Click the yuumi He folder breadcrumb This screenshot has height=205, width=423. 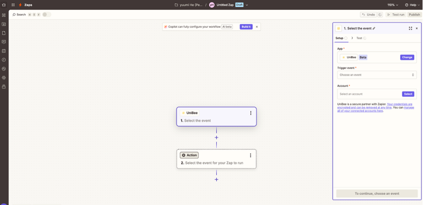click(188, 5)
